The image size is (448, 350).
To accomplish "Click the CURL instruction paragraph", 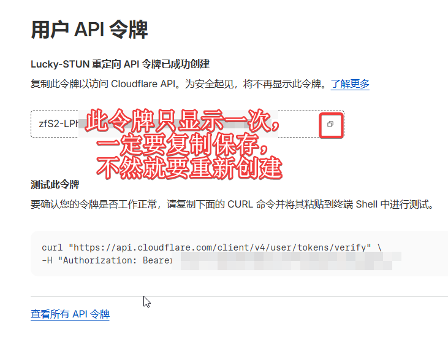I will pos(232,204).
